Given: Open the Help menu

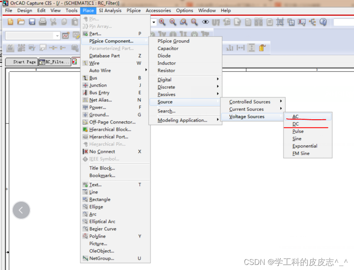Looking at the screenshot, I should pos(226,11).
